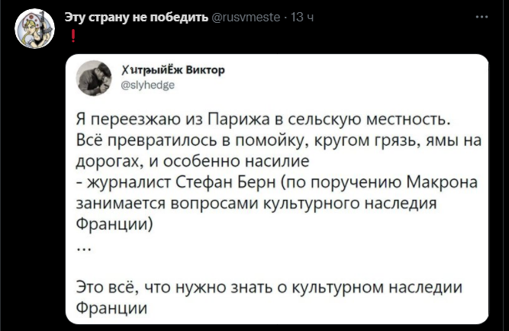Screen dimensions: 509x331
Task: Click the ellipsis line in the quoted tweet
Action: (x=84, y=249)
